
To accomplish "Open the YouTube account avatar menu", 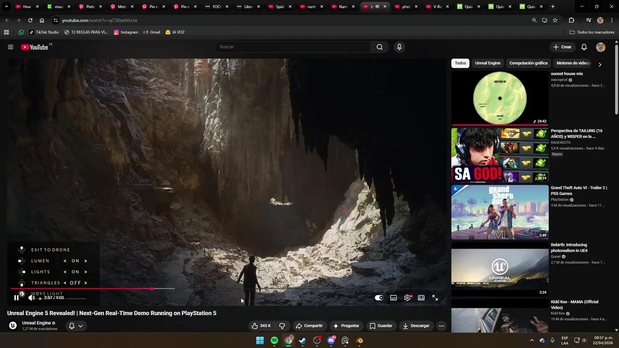I will [601, 47].
